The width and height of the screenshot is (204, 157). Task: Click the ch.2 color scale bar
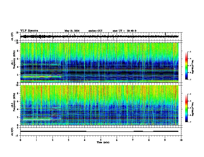[x=186, y=108]
